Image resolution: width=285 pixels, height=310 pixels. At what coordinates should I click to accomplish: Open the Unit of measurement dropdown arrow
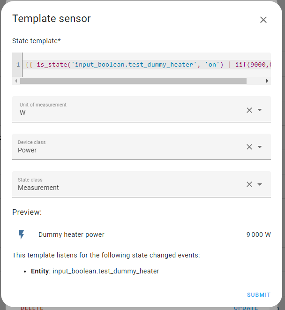(x=260, y=110)
